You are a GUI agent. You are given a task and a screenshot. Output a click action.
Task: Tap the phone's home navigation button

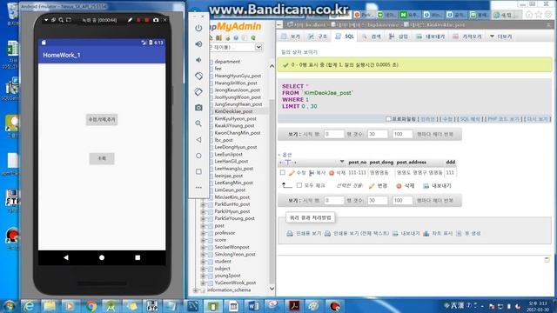click(102, 257)
